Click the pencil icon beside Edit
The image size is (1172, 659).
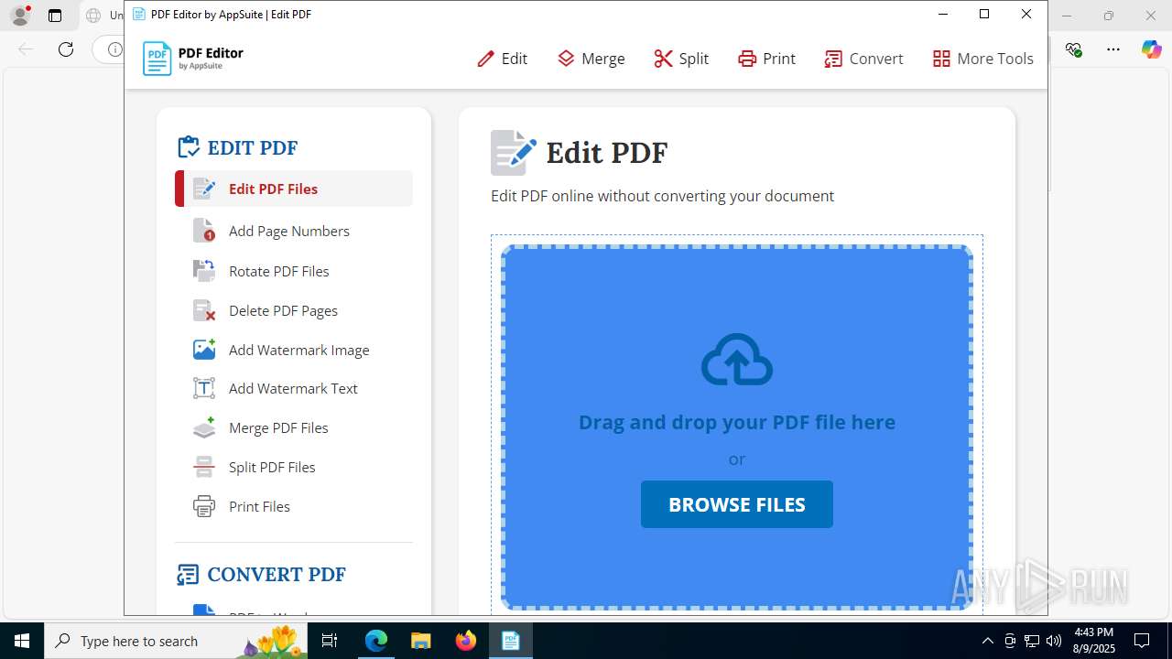pos(485,59)
